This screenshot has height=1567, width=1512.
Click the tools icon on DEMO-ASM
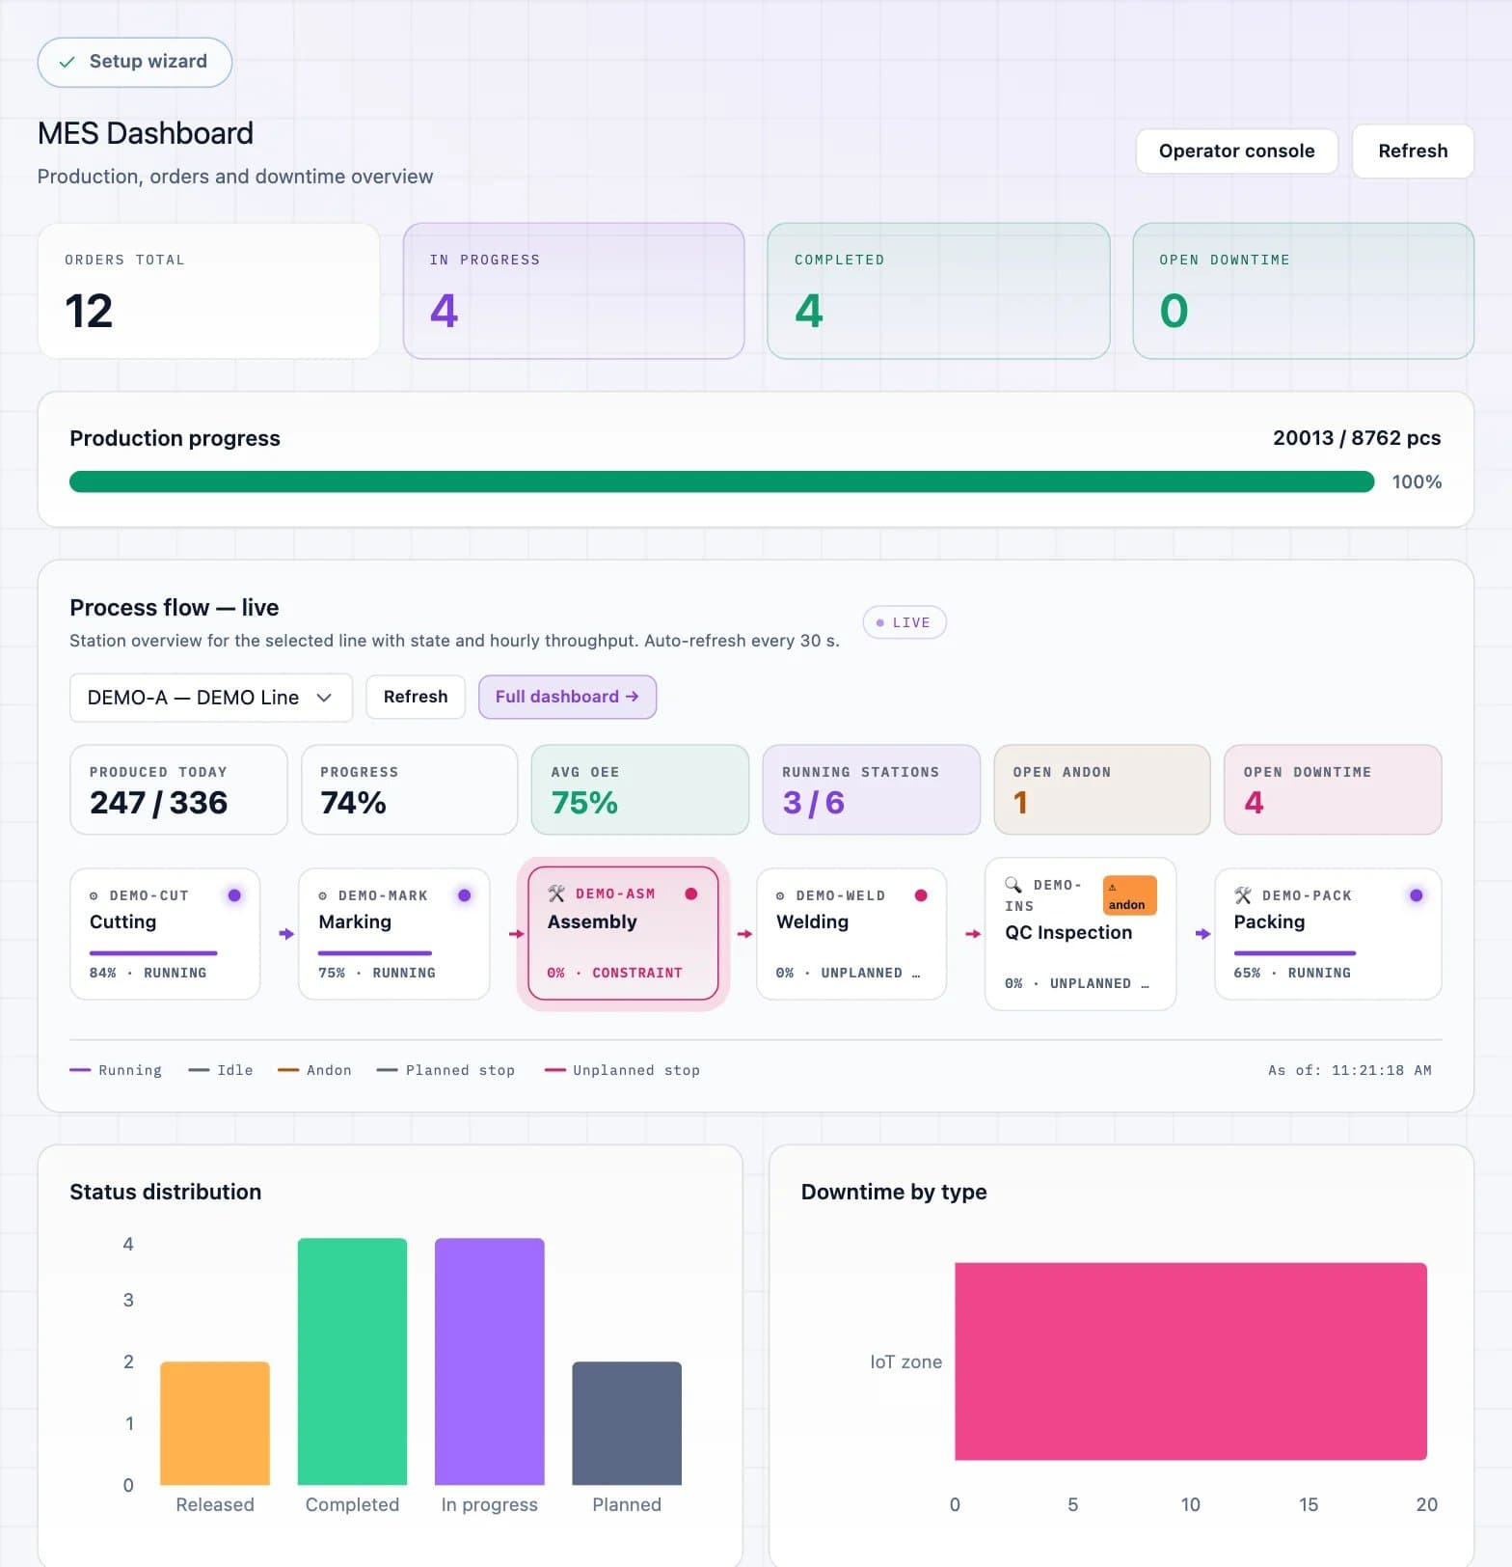pos(556,893)
